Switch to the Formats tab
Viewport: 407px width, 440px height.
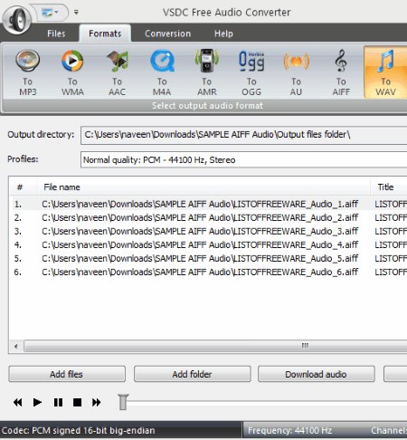(105, 33)
